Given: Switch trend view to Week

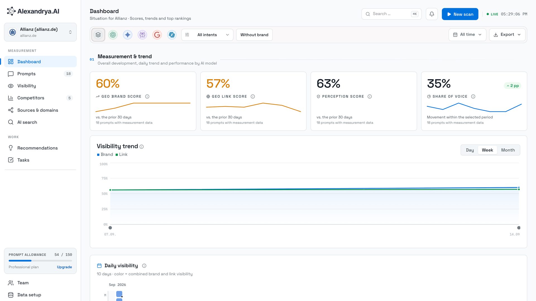Looking at the screenshot, I should (487, 150).
